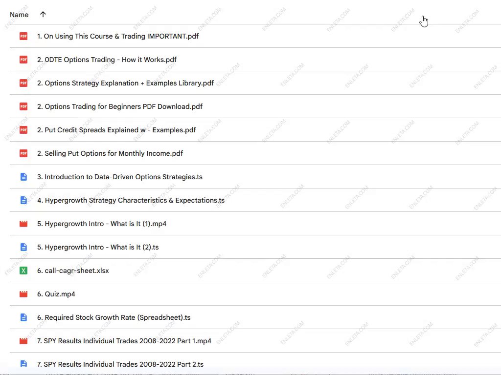Open Options Strategy Explanation + Examples Library.pdf
Image resolution: width=501 pixels, height=375 pixels.
[125, 83]
